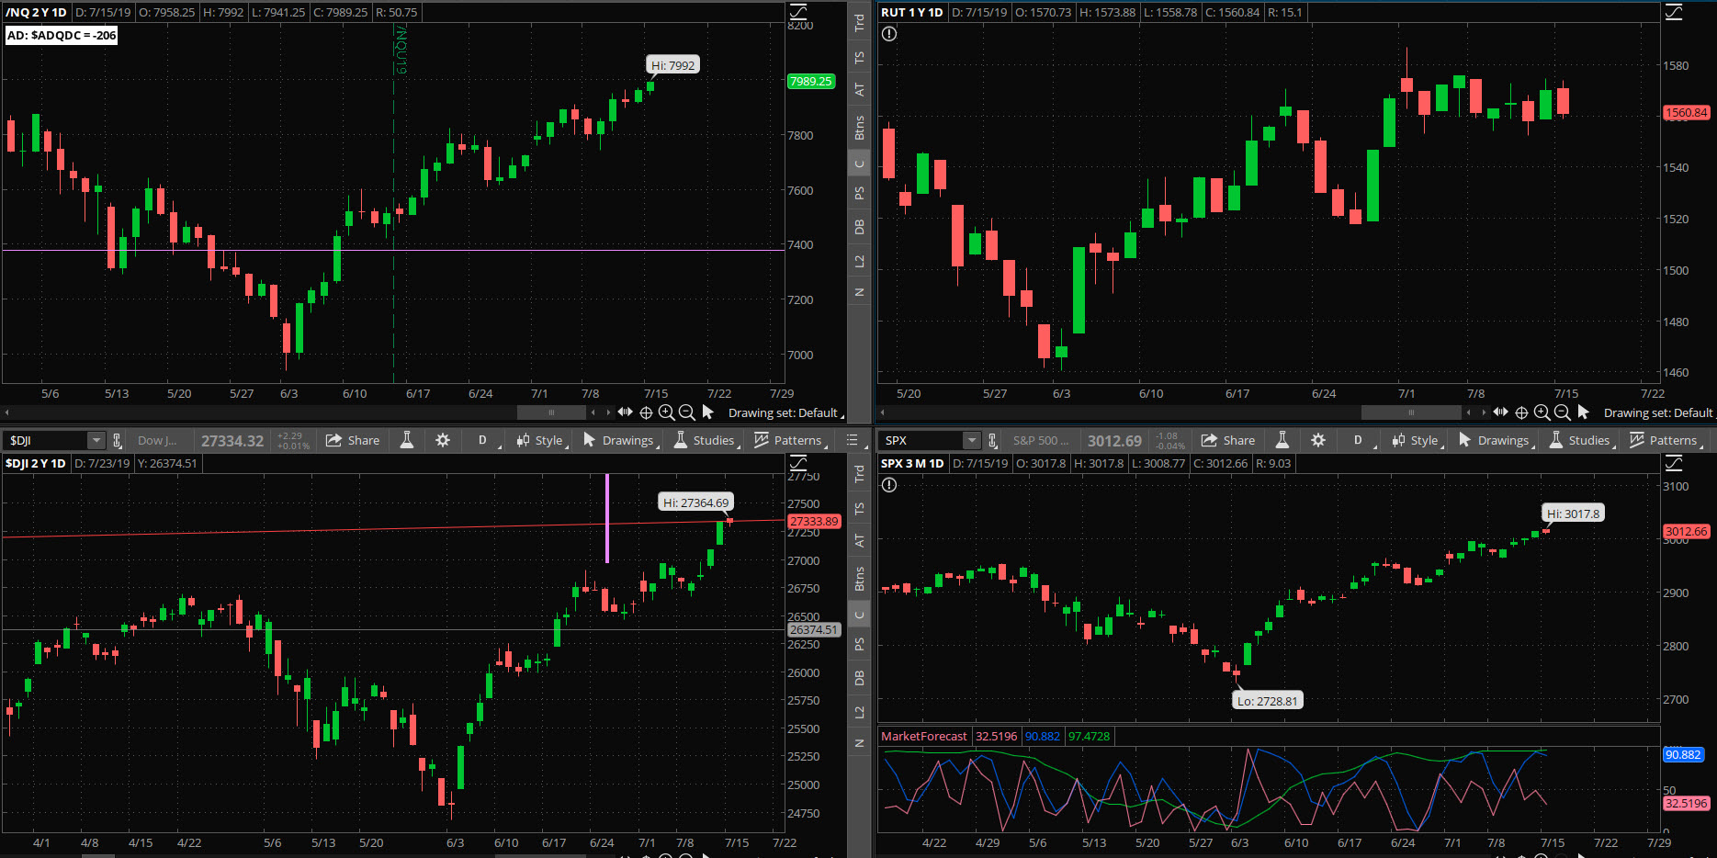
Task: Expand the $DJI symbol dropdown arrow
Action: click(x=96, y=440)
